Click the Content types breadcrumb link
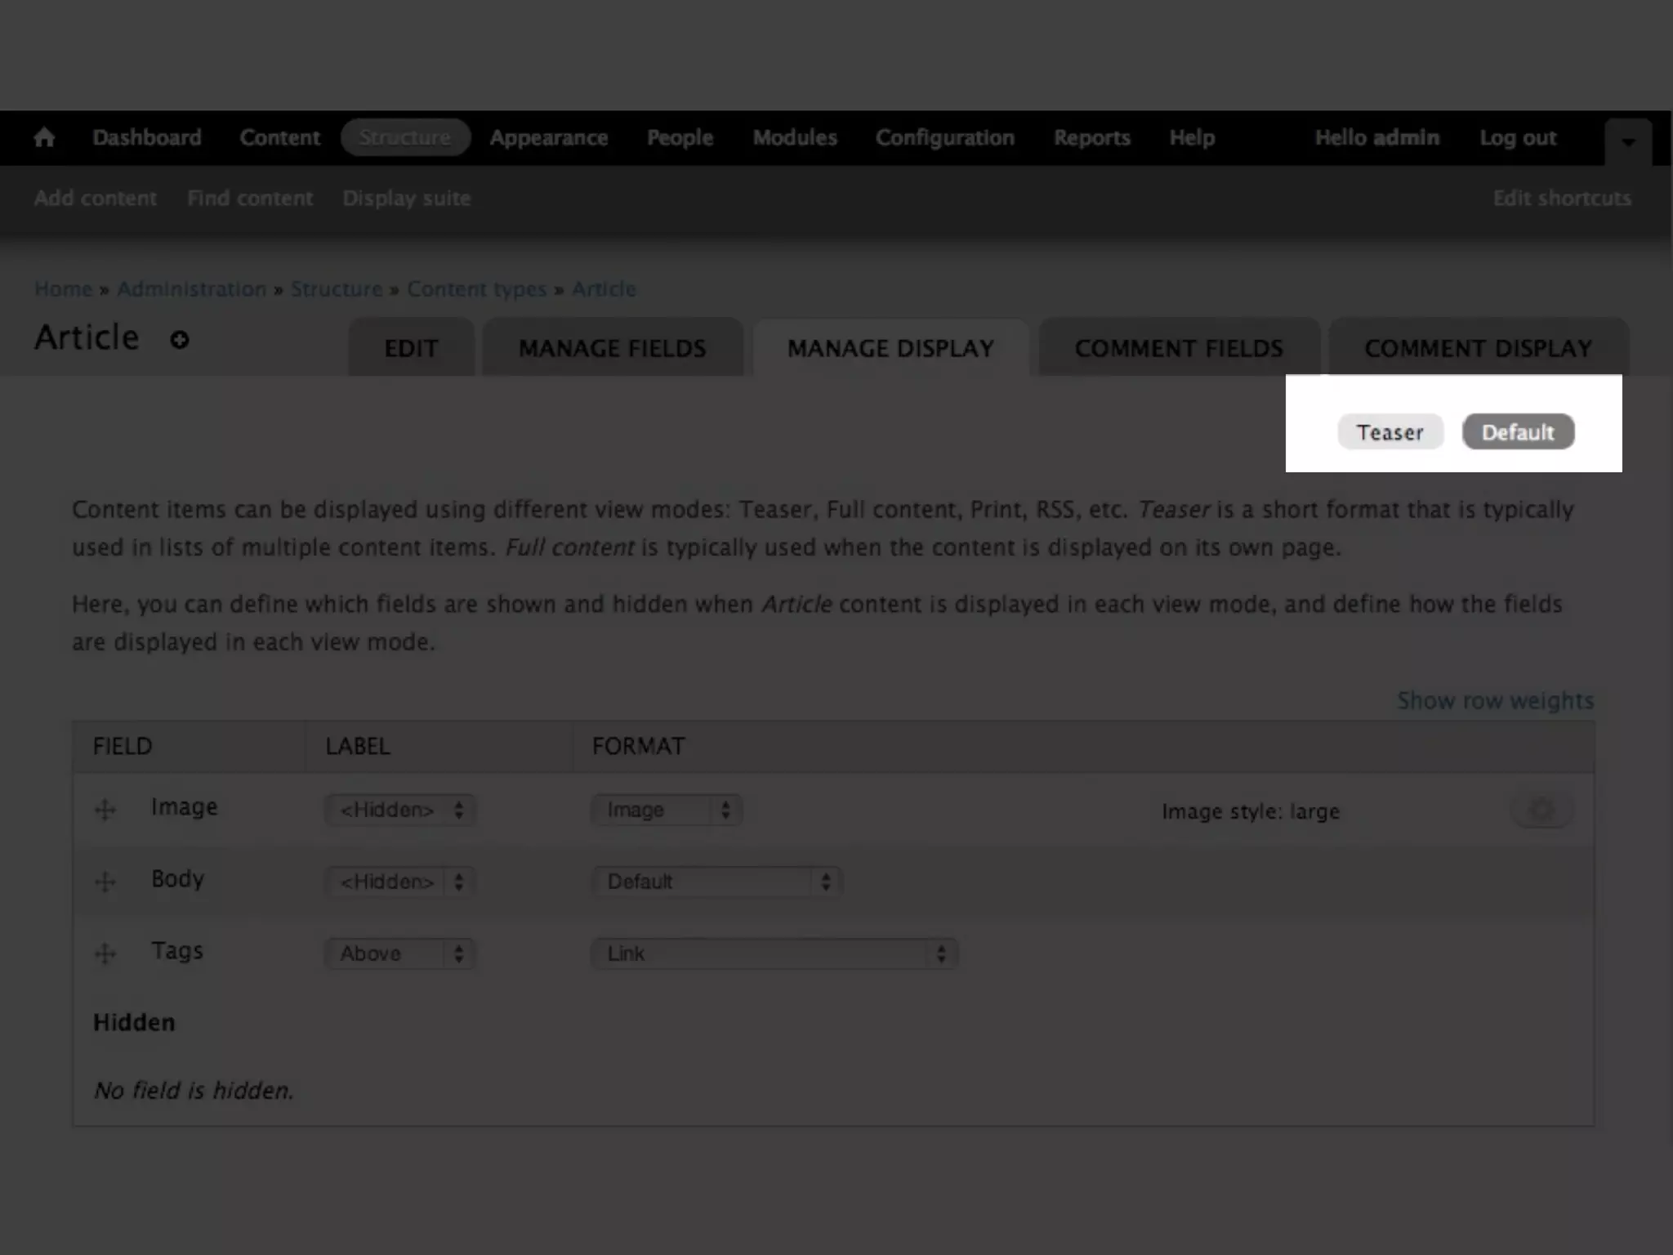 [476, 289]
